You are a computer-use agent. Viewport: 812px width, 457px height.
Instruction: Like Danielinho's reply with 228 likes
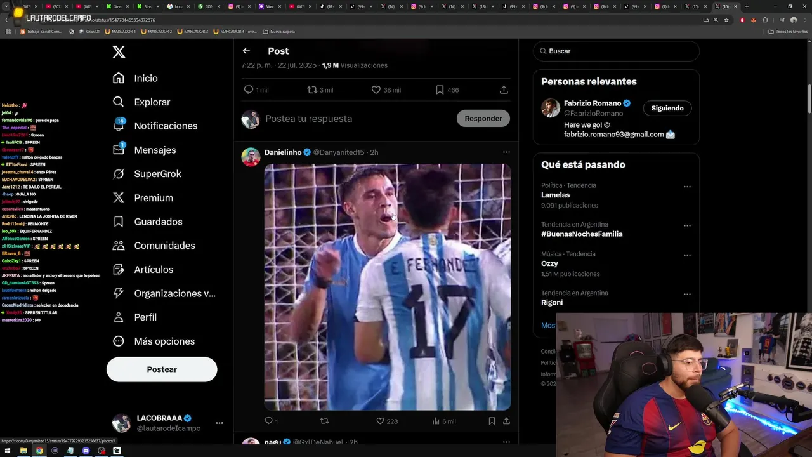coord(381,421)
